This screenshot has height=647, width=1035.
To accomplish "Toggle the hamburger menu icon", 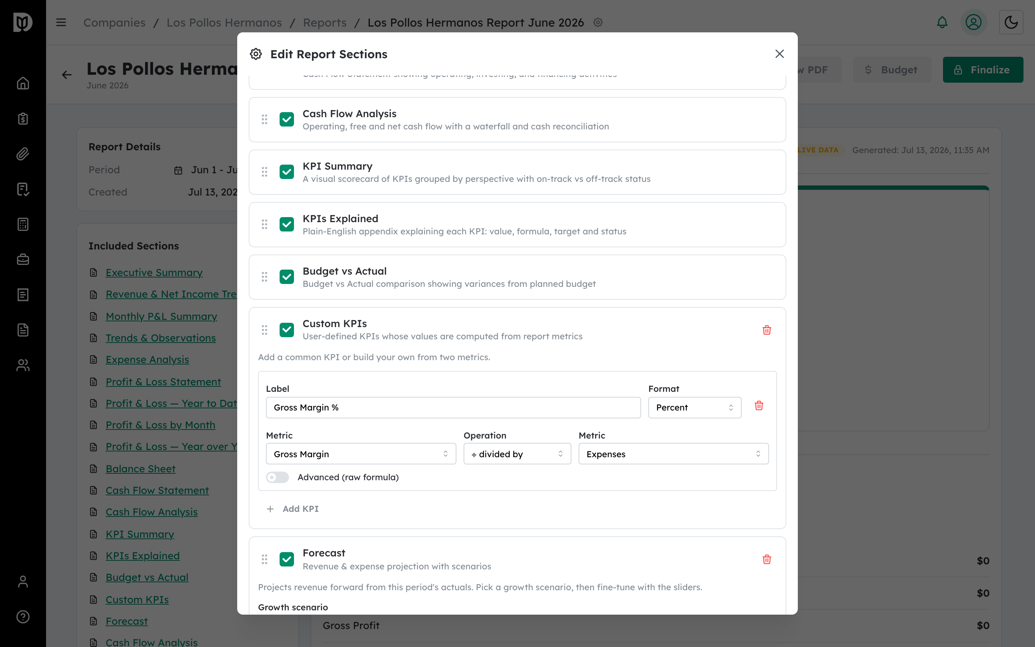I will (x=61, y=22).
